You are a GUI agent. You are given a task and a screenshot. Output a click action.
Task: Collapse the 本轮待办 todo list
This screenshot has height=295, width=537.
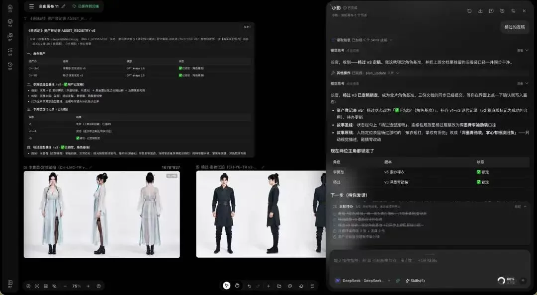click(525, 207)
